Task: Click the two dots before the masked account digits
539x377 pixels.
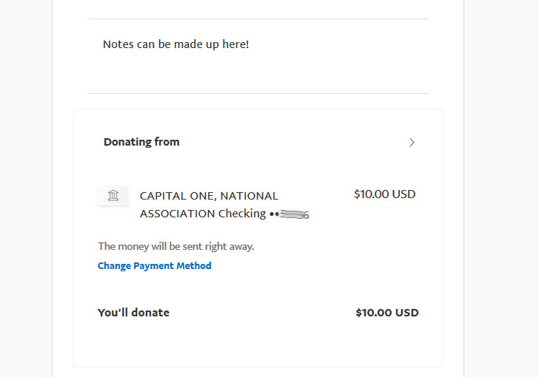Action: tap(274, 214)
